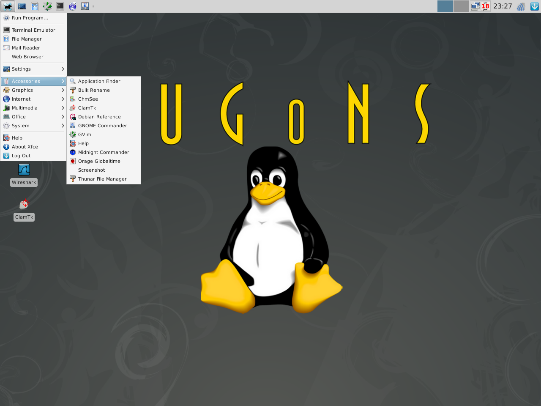Screen dimensions: 541x406
Task: Launch the web browser globe in panel
Action: [73, 6]
